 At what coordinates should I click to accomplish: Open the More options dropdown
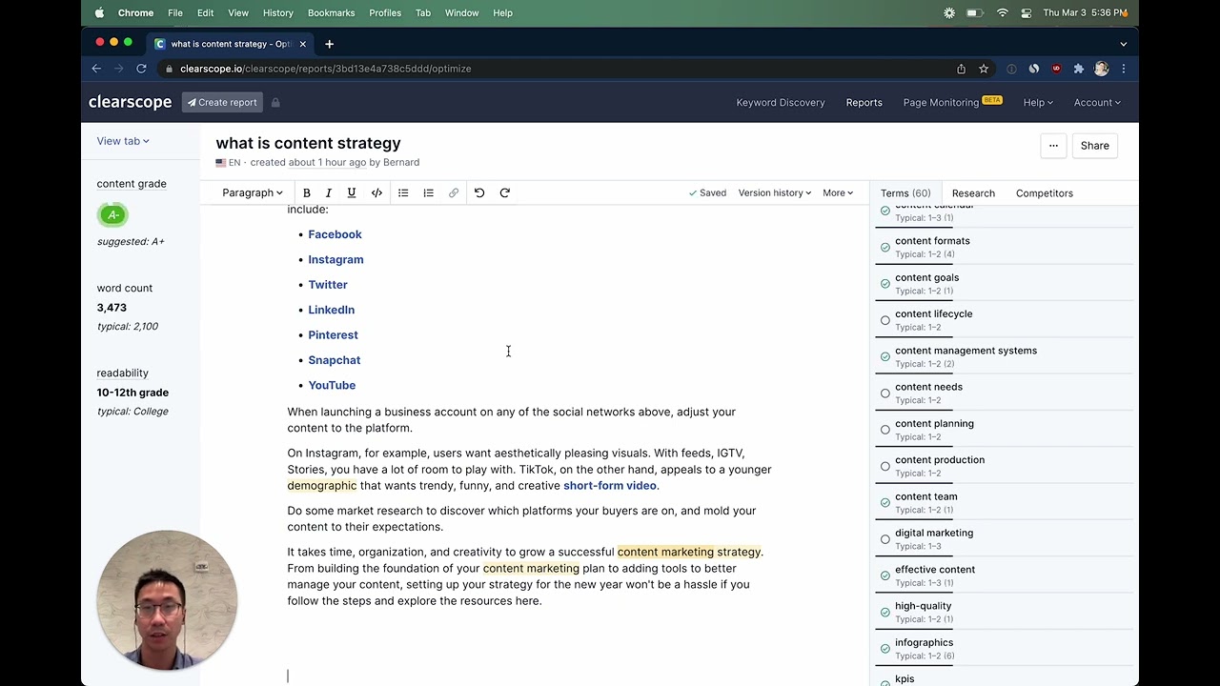tap(837, 192)
